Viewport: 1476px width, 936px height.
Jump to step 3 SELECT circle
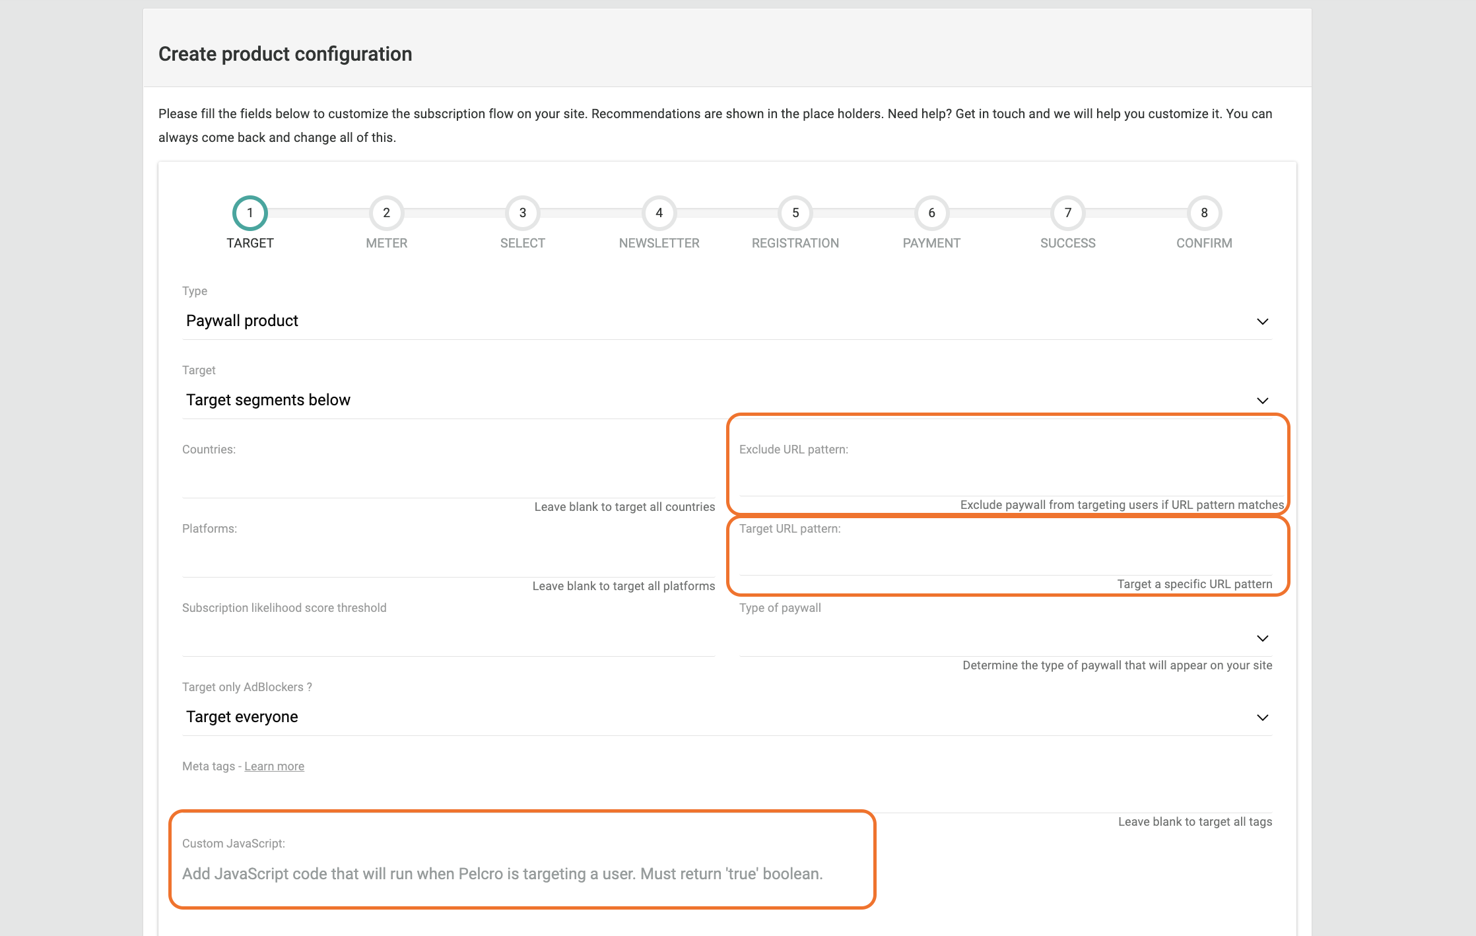coord(522,213)
